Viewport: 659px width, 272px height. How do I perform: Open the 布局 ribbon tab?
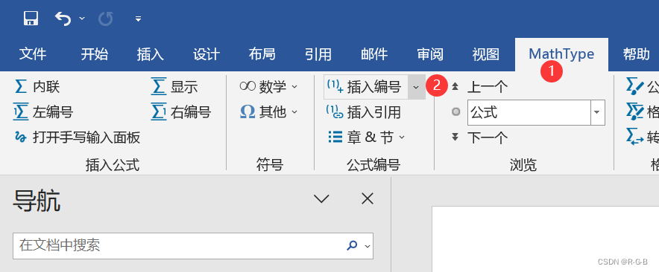(262, 54)
